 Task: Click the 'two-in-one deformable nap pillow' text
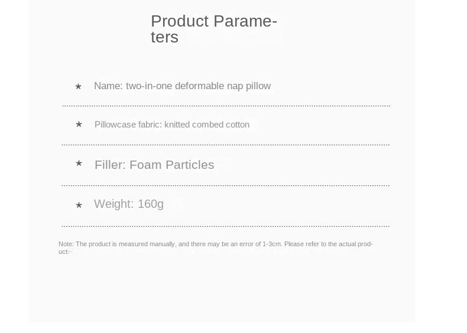pyautogui.click(x=198, y=86)
